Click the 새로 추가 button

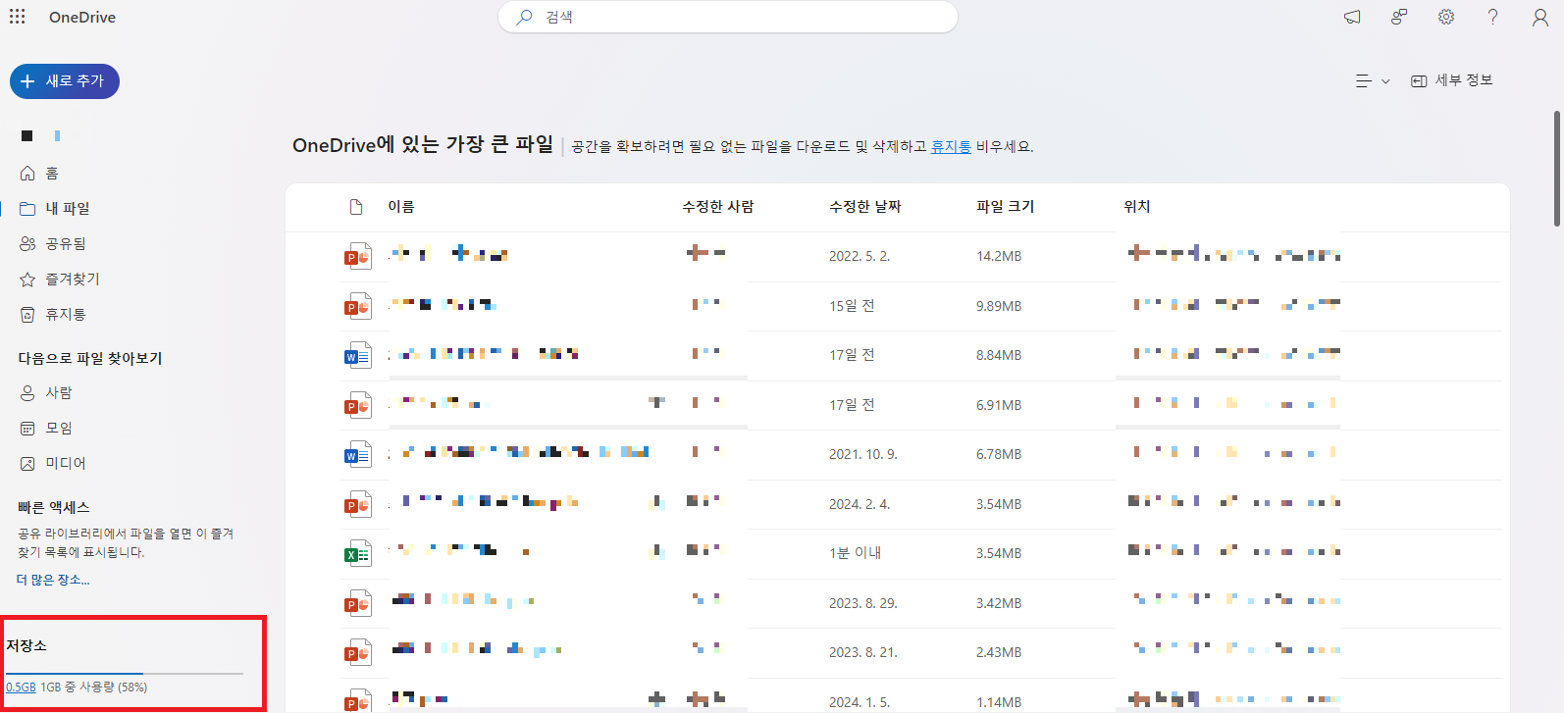(65, 81)
